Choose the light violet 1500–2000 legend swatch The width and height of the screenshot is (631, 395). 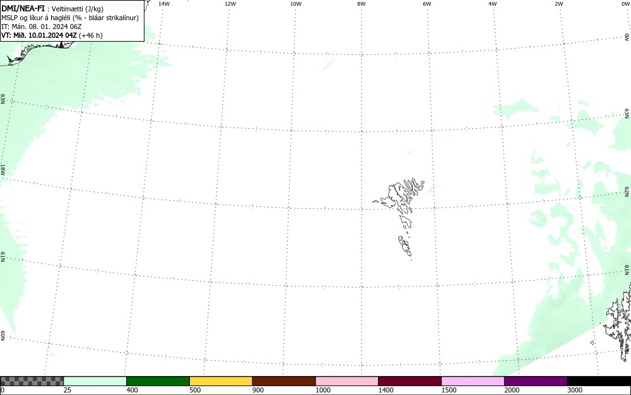point(473,381)
